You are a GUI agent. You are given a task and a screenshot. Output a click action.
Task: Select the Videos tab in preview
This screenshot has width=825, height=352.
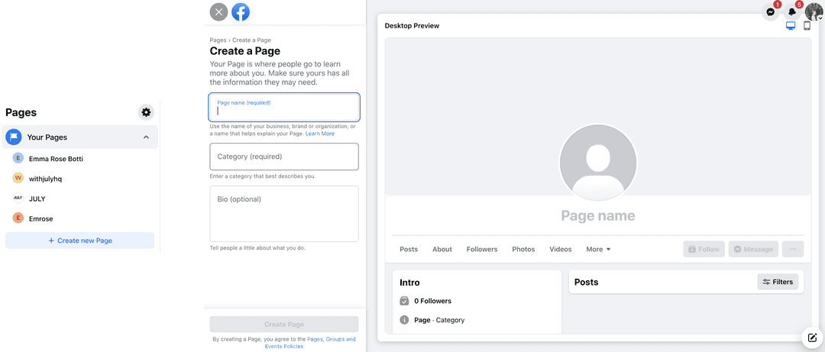click(561, 250)
